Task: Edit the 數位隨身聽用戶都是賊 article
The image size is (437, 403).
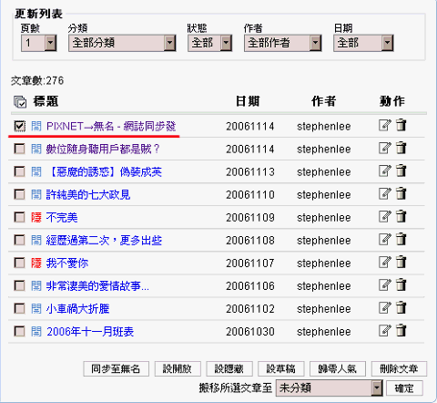Action: click(385, 148)
